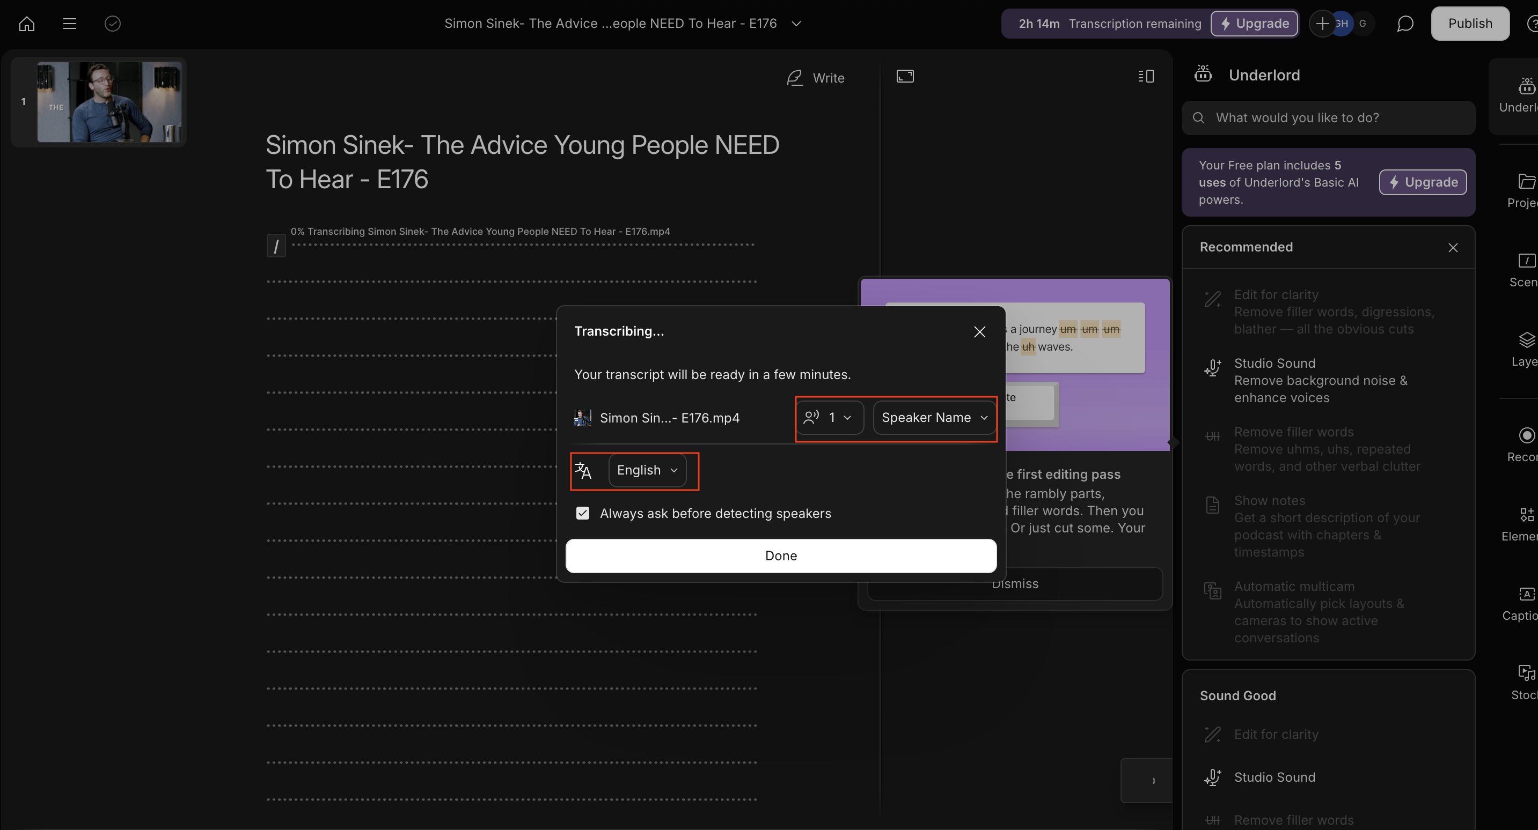Uncheck Always ask before detecting speakers
This screenshot has height=830, width=1538.
pyautogui.click(x=583, y=513)
